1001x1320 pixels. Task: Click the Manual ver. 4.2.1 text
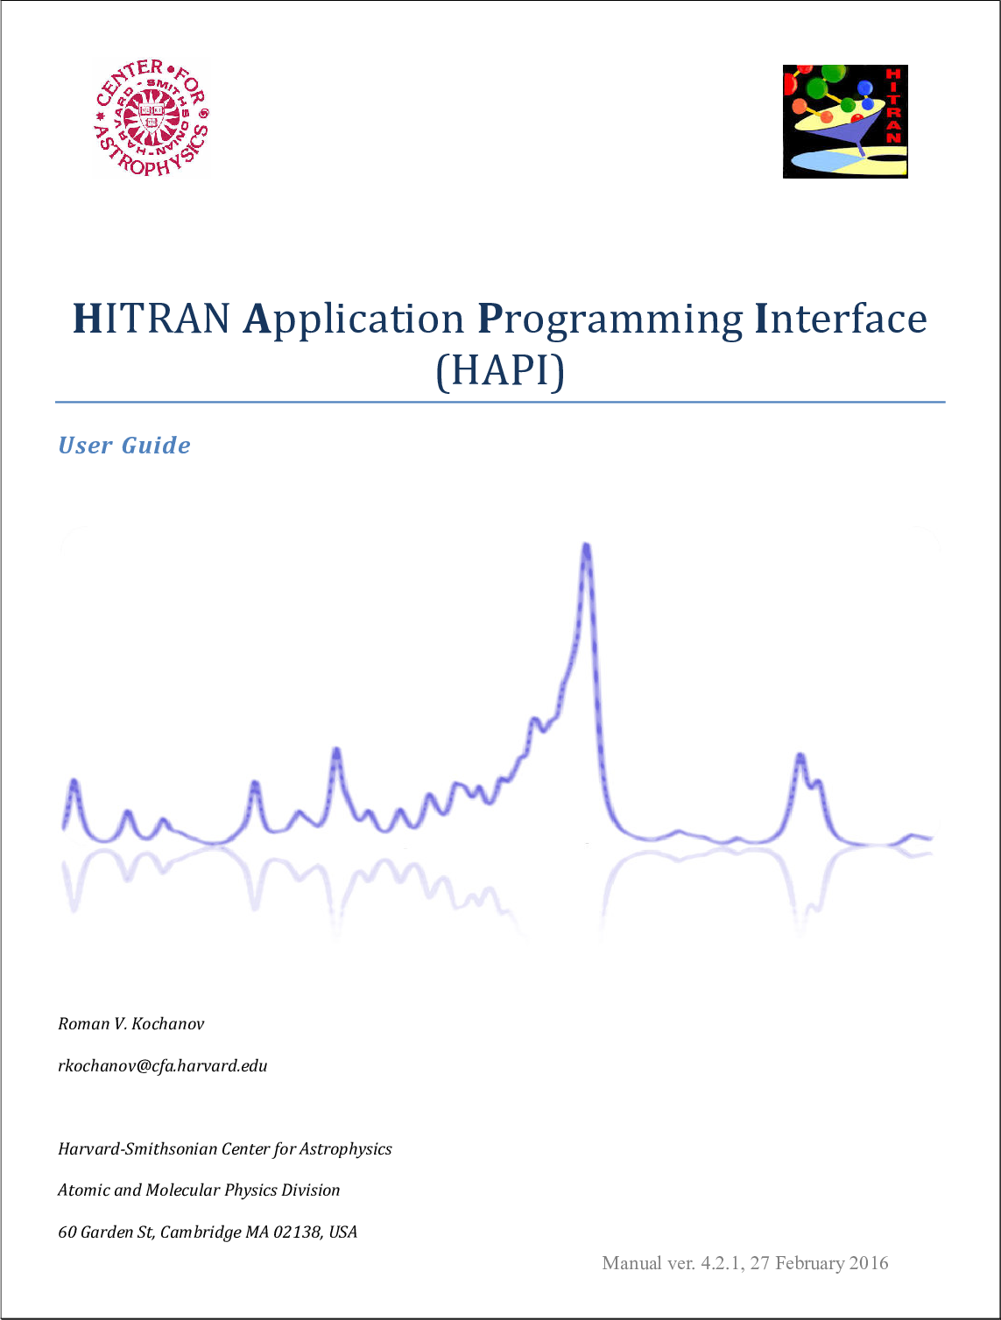(x=745, y=1263)
